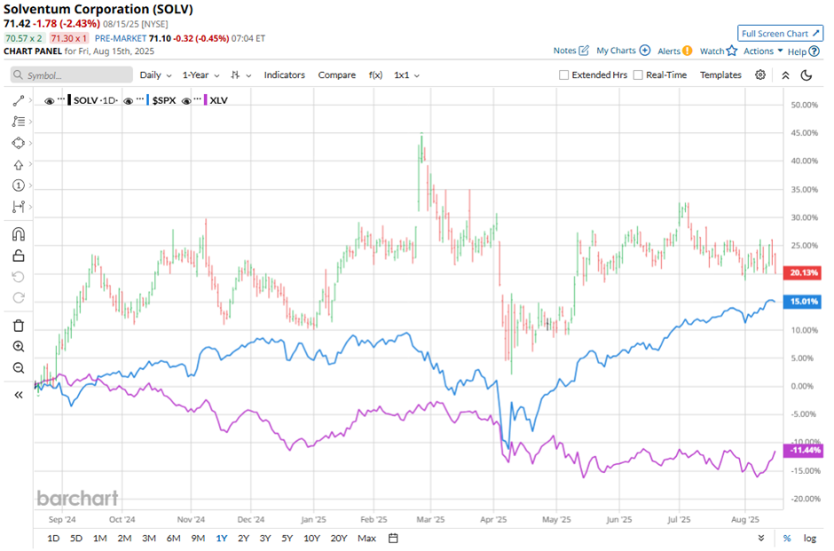Select the 3M time range

pos(149,539)
